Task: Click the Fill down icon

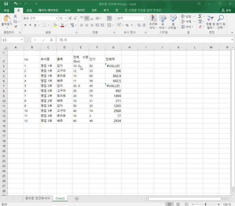Action: click(x=200, y=22)
